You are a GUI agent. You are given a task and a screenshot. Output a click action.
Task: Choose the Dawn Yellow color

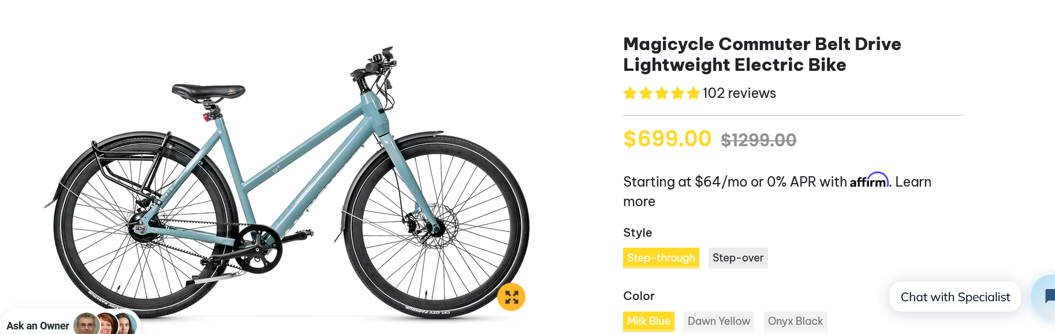pyautogui.click(x=718, y=321)
